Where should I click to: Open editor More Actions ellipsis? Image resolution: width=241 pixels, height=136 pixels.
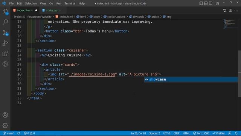[x=236, y=10]
